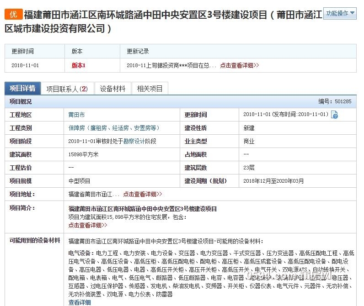Image resolution: width=364 pixels, height=306 pixels.
Task: Click the 电气设备: heading in the equipment list
Action: click(x=81, y=253)
